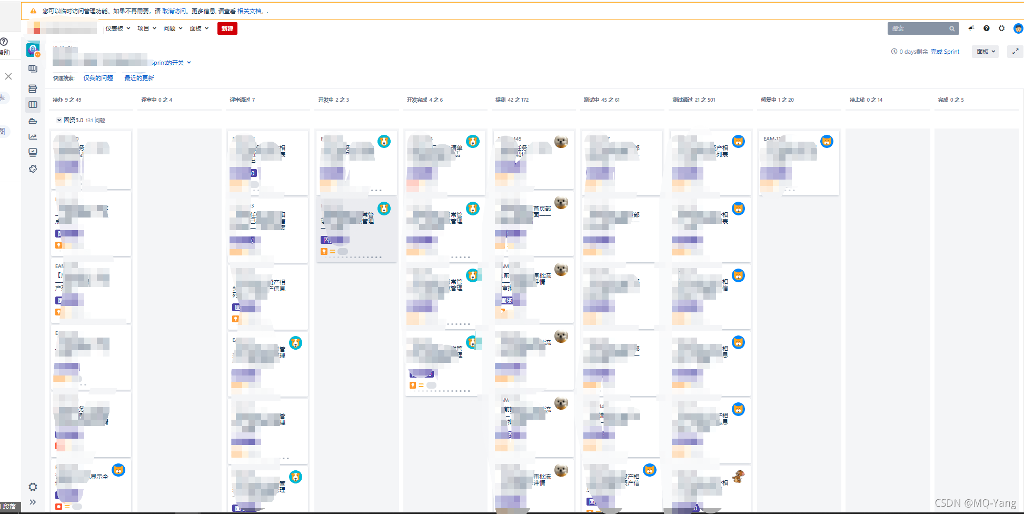The width and height of the screenshot is (1024, 514).
Task: Click the 评审中 0之4 column header
Action: click(157, 100)
